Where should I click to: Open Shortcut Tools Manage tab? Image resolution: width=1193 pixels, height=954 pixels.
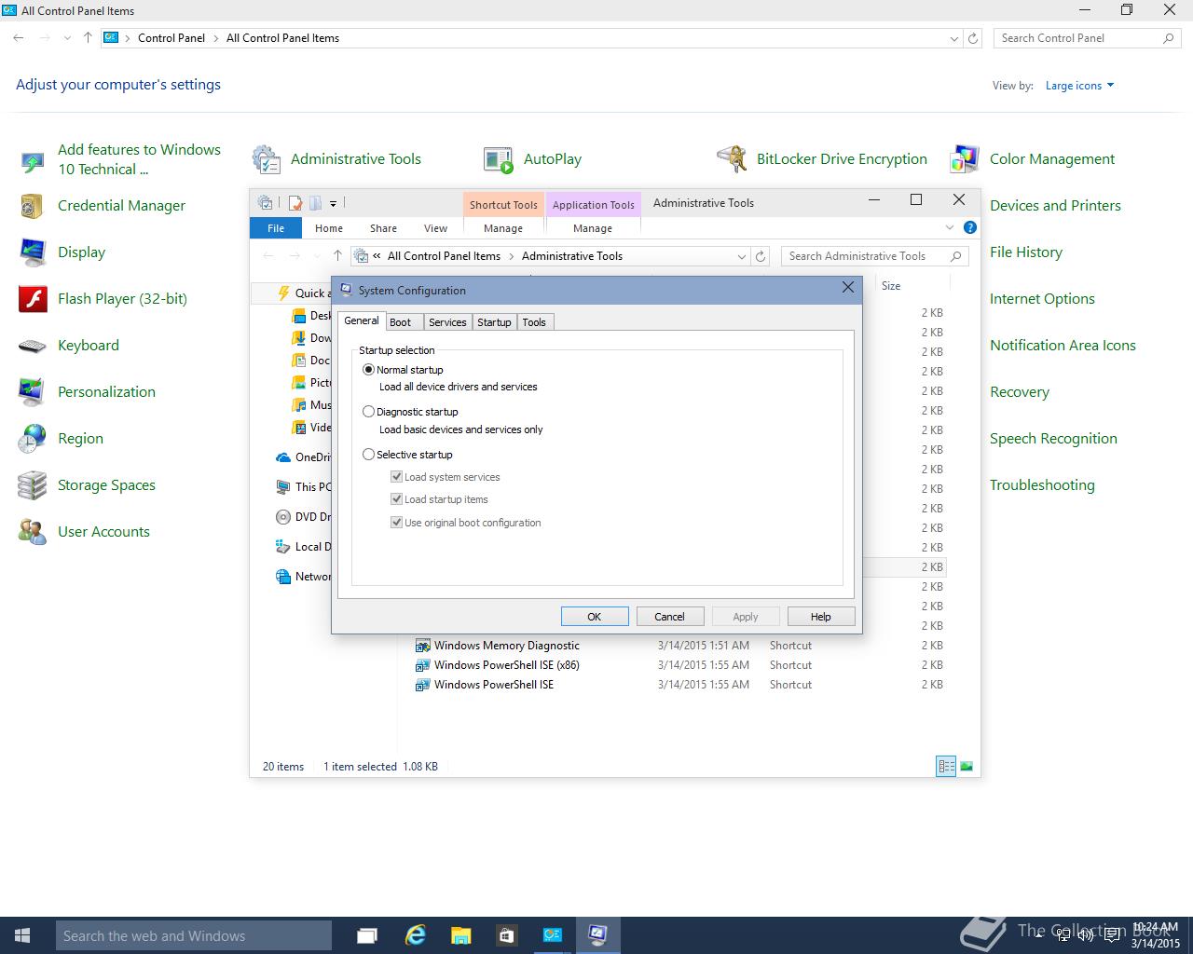(503, 228)
